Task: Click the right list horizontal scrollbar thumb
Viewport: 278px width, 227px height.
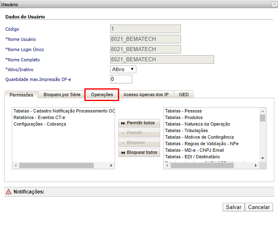Action: coord(202,165)
